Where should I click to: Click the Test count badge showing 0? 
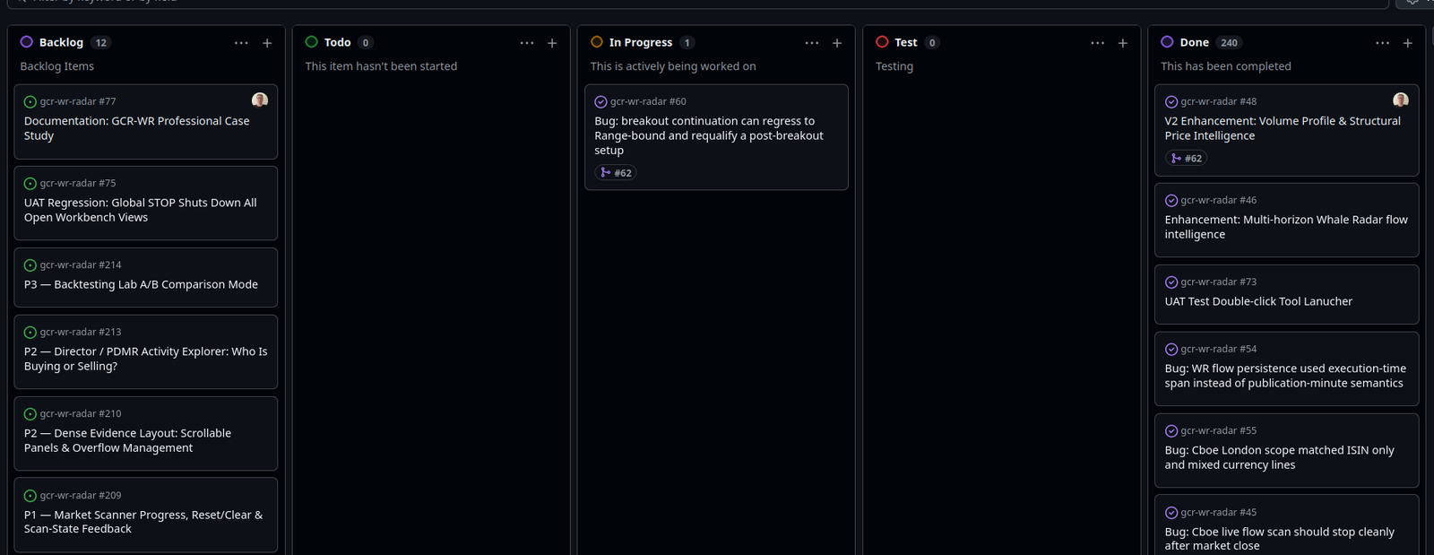932,43
